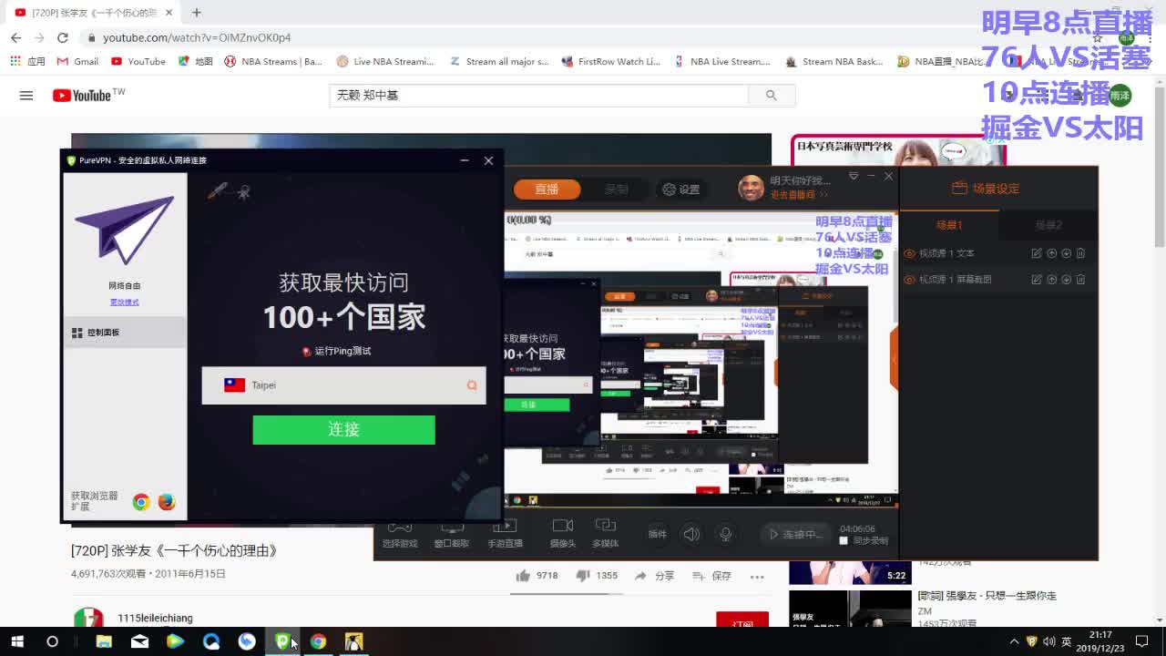Open the Taipei server location selector
The image size is (1166, 656).
tap(343, 385)
